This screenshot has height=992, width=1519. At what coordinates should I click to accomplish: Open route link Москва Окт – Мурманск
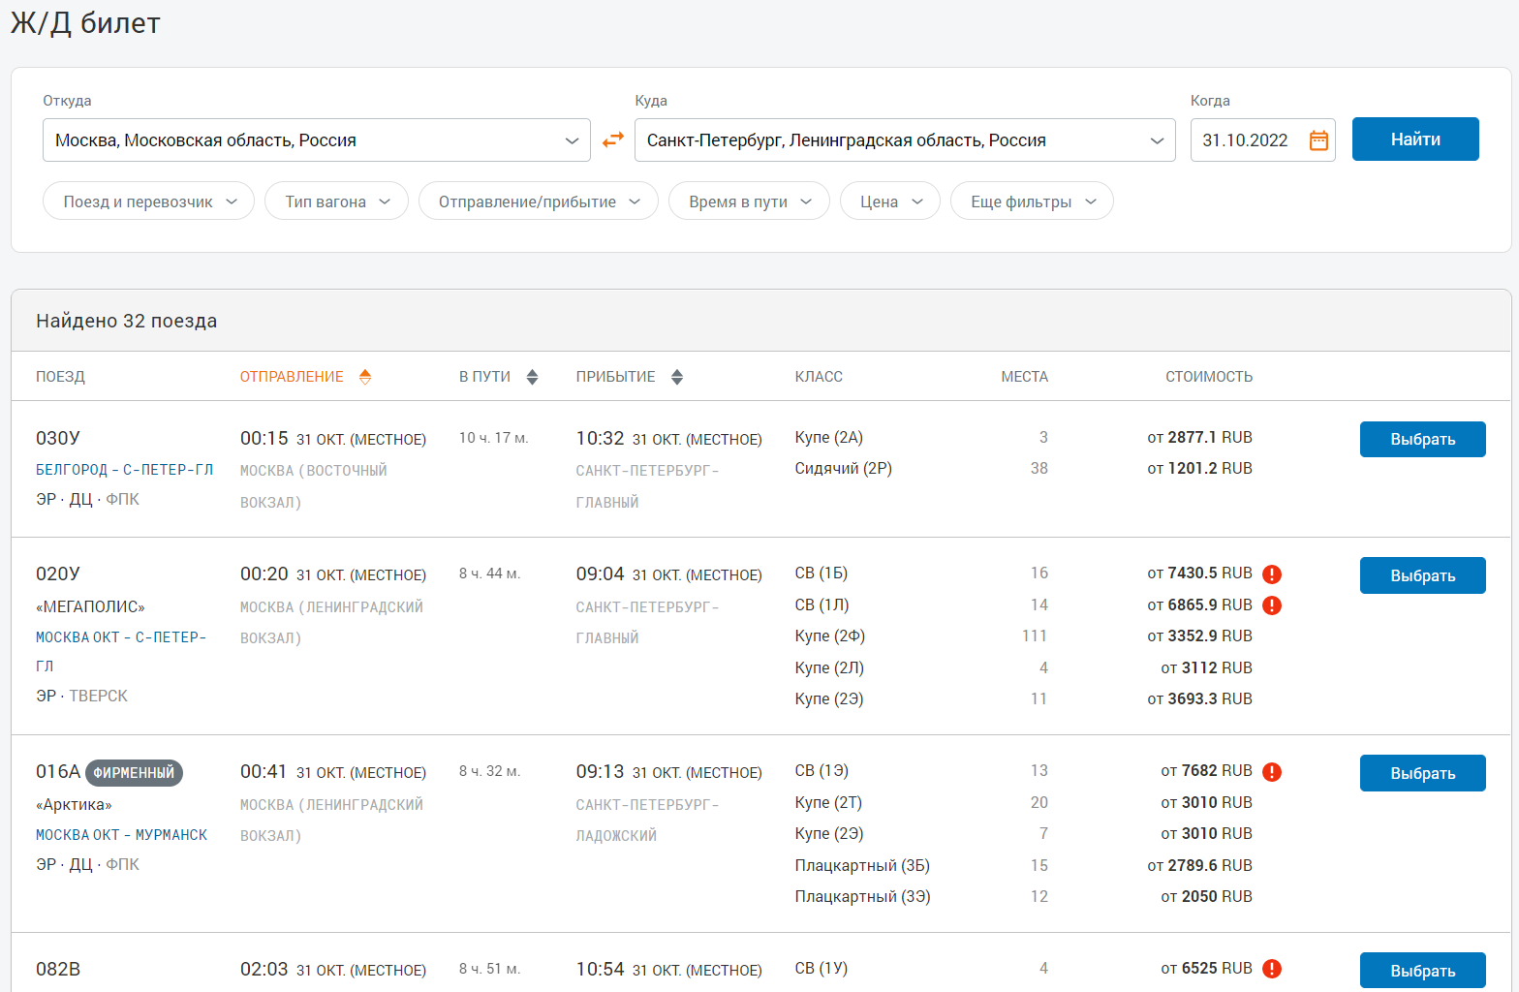pos(121,835)
